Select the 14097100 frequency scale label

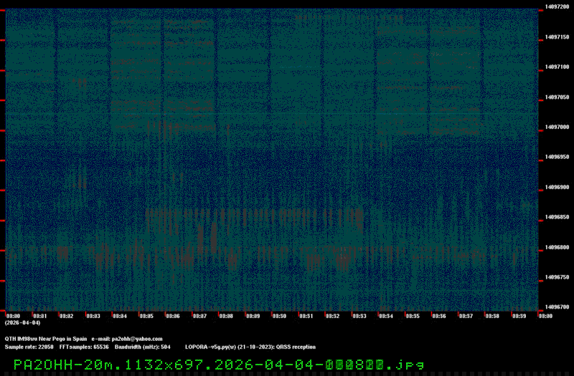point(557,67)
